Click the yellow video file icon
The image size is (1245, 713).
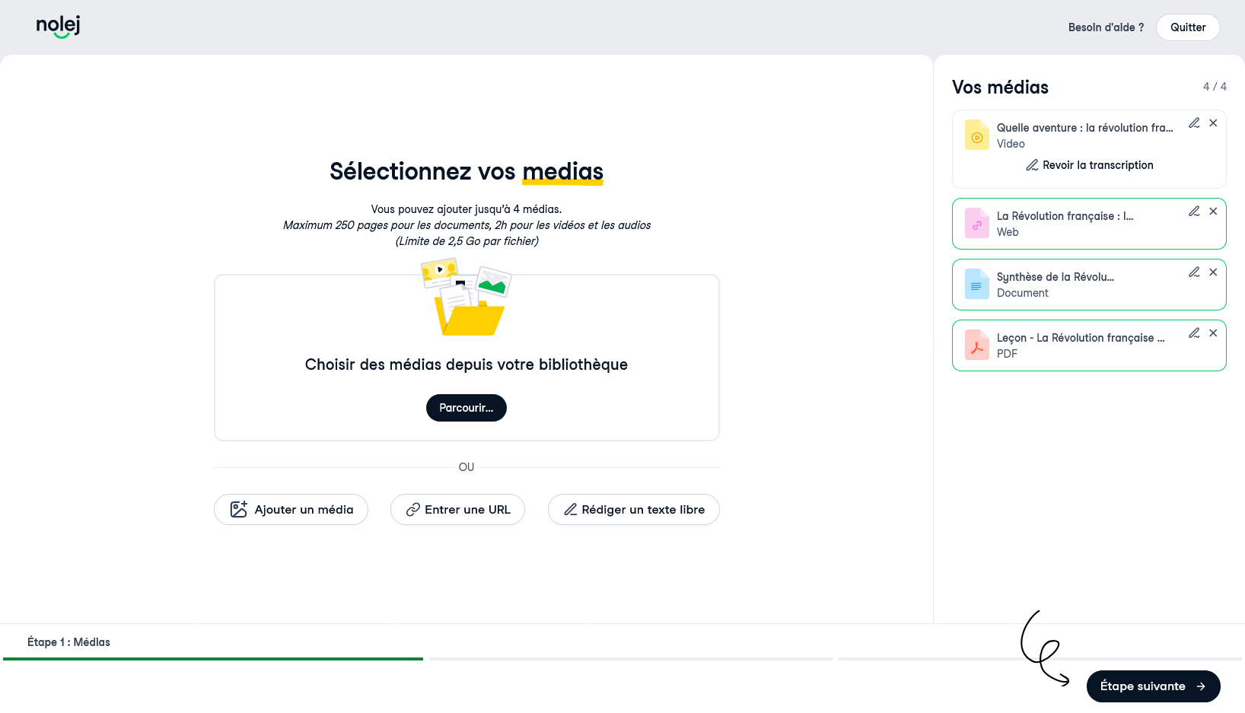(977, 135)
